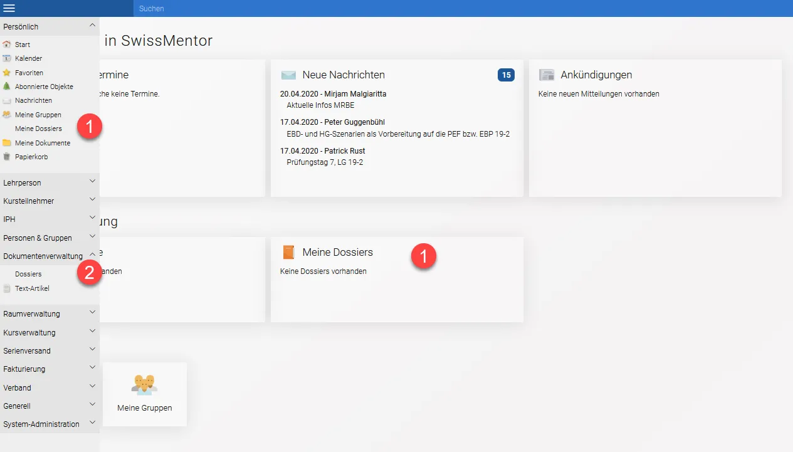Click the sidebar envelope icon beside Nachrichten
The image size is (793, 452).
click(7, 100)
